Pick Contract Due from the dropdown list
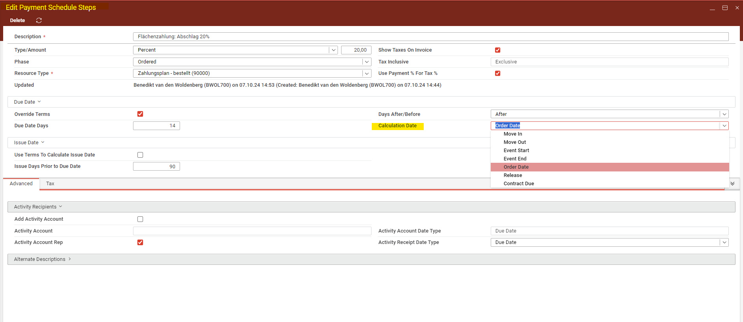Screen dimensions: 743x322 (610, 184)
